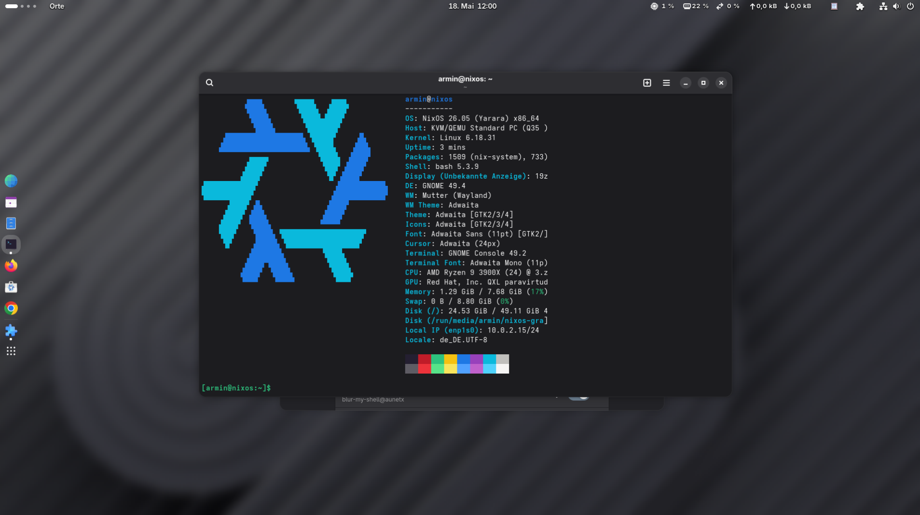Click the 'Host: KVM/QEMU Standard PC' line
This screenshot has height=515, width=920.
click(x=477, y=128)
